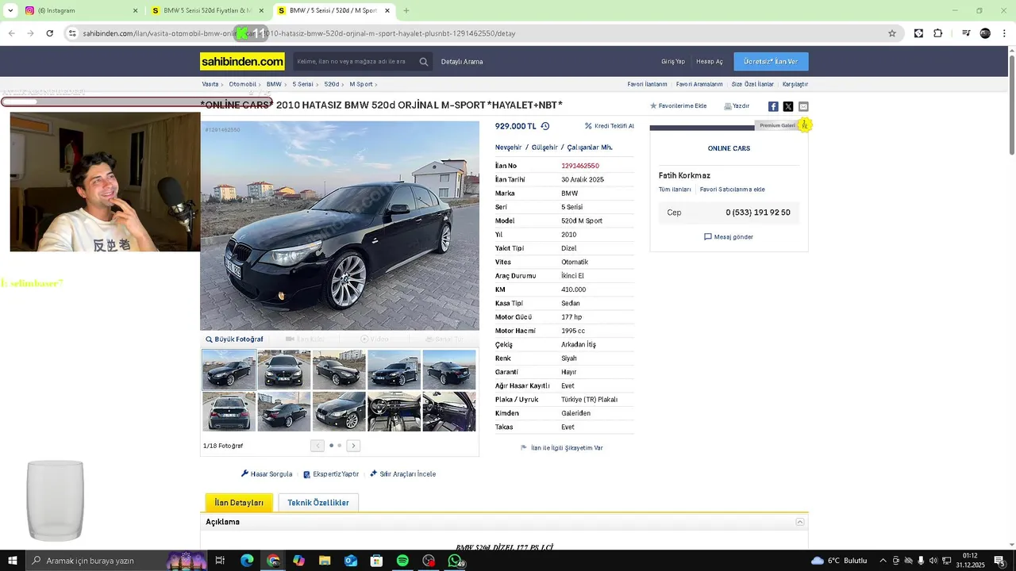Open Windows Task View

pos(220,561)
